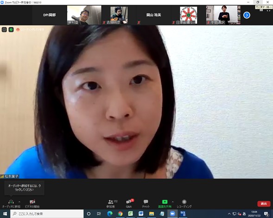273x218 pixels.
Task: Expand audio options arrow next to headphone
Action: [19, 202]
